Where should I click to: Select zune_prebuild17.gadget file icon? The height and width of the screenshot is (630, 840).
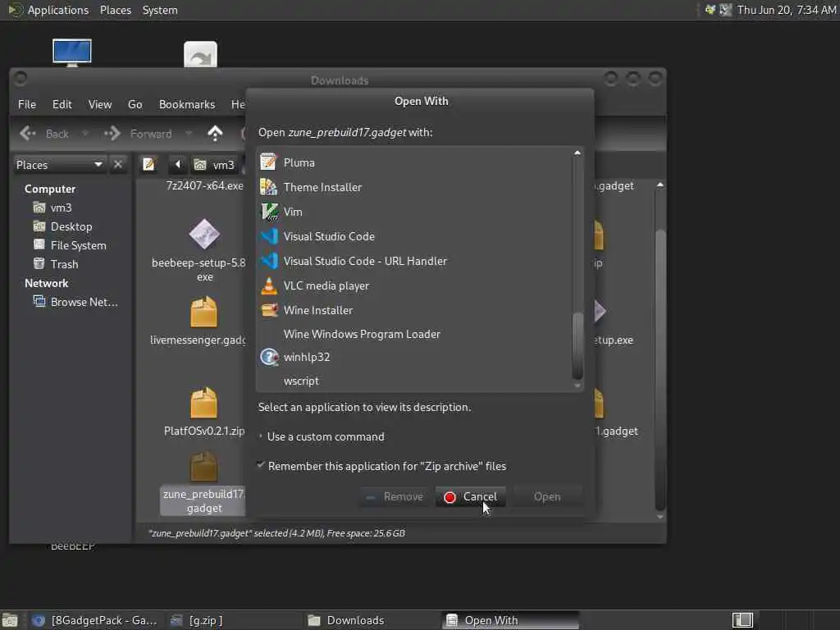pyautogui.click(x=204, y=467)
